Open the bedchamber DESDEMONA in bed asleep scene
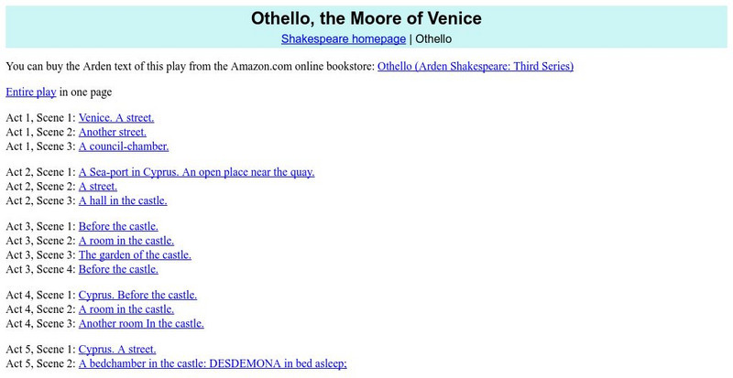733x378 pixels. (x=213, y=363)
